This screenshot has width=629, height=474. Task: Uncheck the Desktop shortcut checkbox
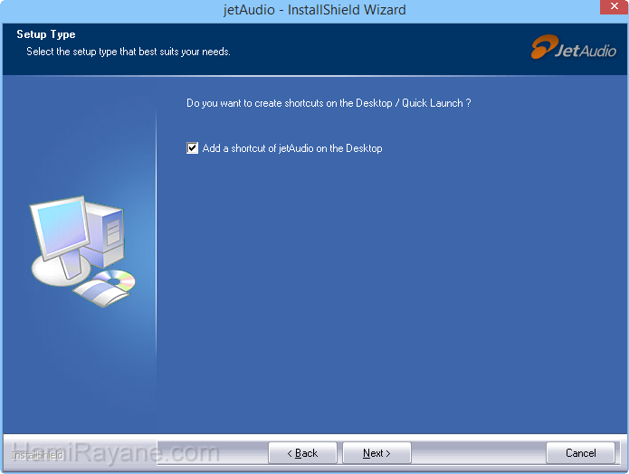tap(192, 148)
